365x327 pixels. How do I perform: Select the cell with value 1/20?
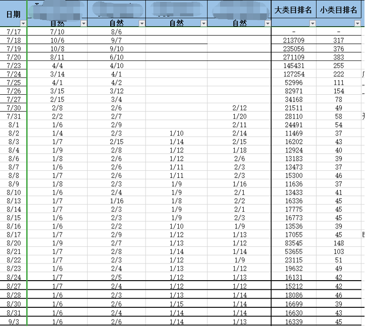click(x=239, y=116)
